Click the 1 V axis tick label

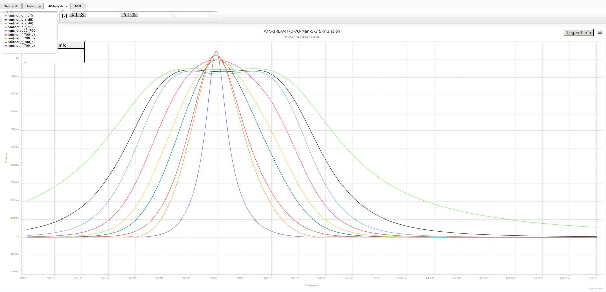17,58
